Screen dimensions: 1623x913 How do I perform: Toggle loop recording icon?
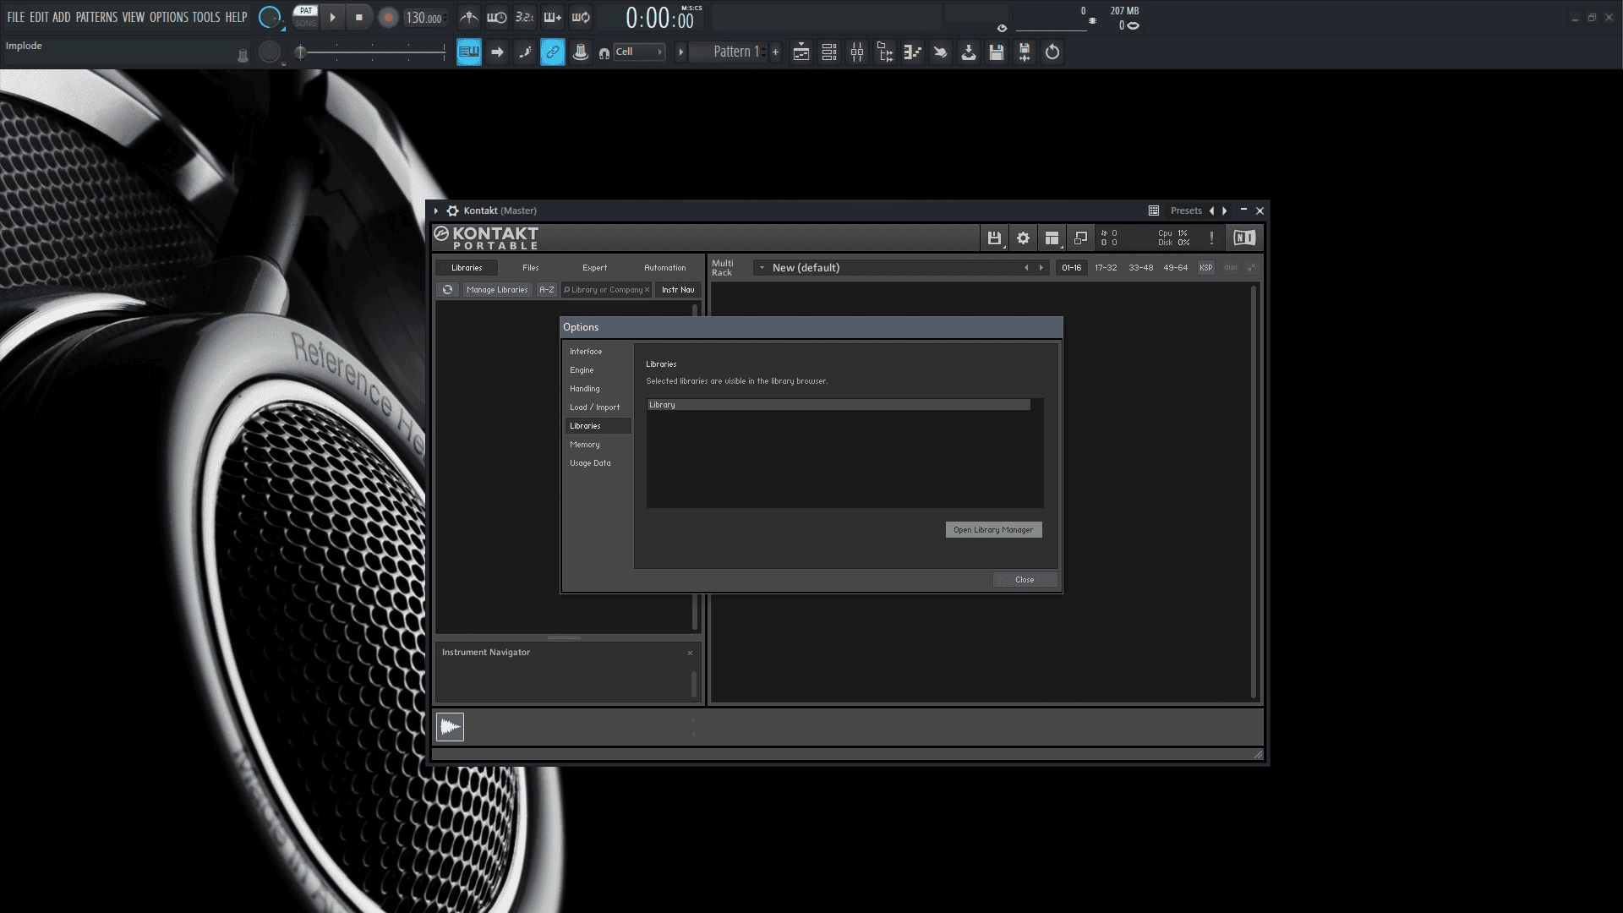(581, 17)
